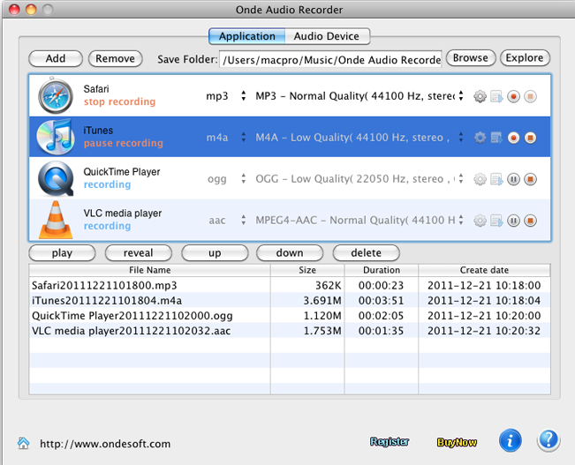The image size is (575, 465).
Task: Click the 00:02:05 duration cell
Action: coord(381,316)
